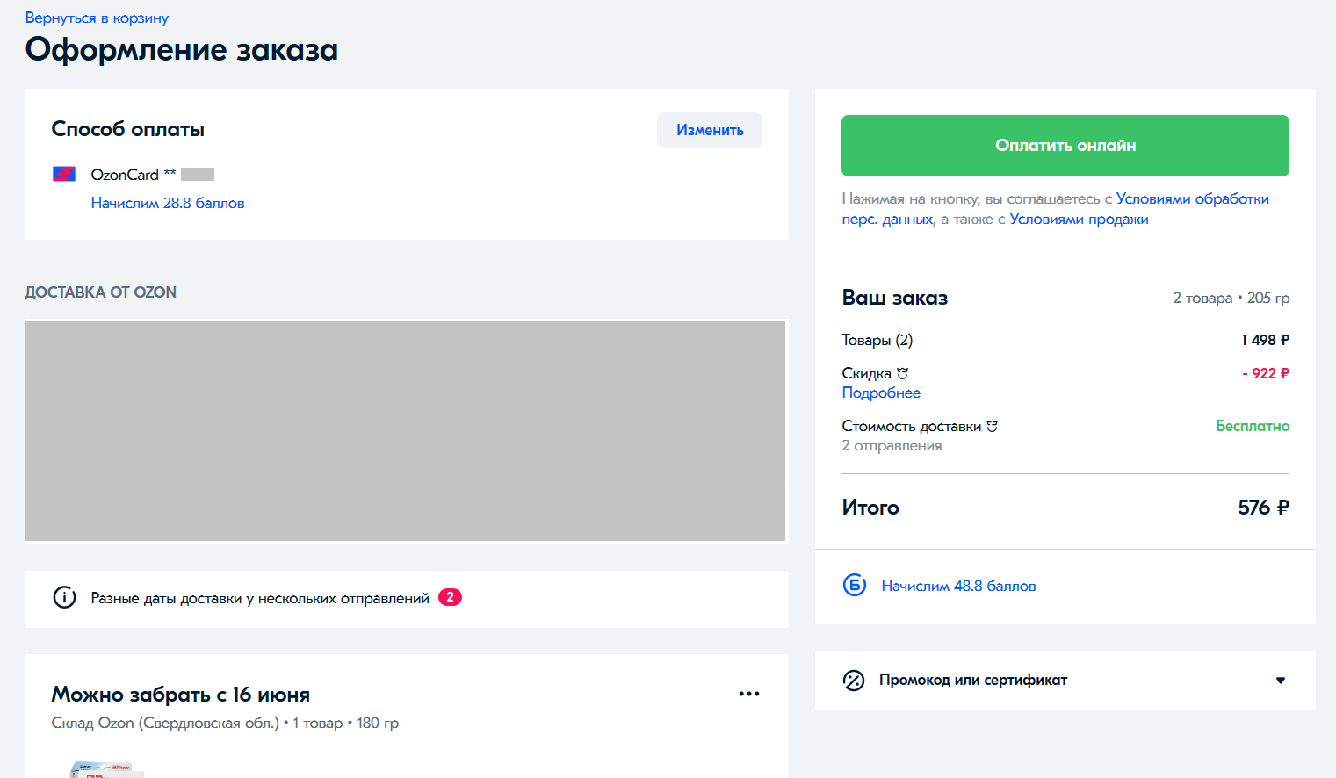Click the OzonCard payment logo icon
1336x778 pixels.
[64, 174]
